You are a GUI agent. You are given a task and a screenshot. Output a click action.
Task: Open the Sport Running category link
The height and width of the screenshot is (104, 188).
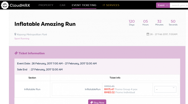pyautogui.click(x=22, y=39)
